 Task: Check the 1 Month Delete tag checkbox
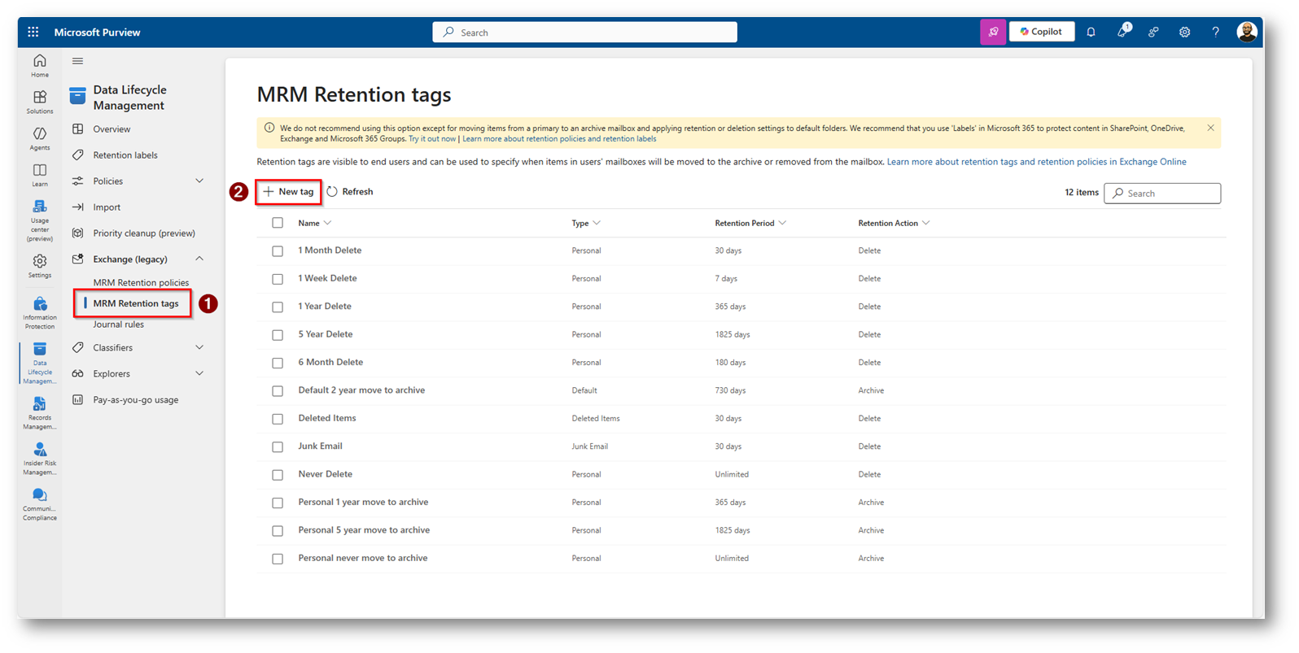[x=278, y=251]
